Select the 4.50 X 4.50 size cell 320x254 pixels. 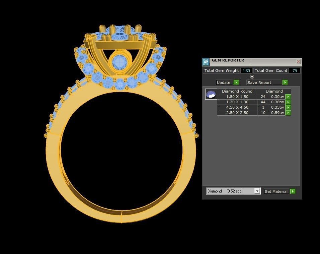tap(237, 107)
